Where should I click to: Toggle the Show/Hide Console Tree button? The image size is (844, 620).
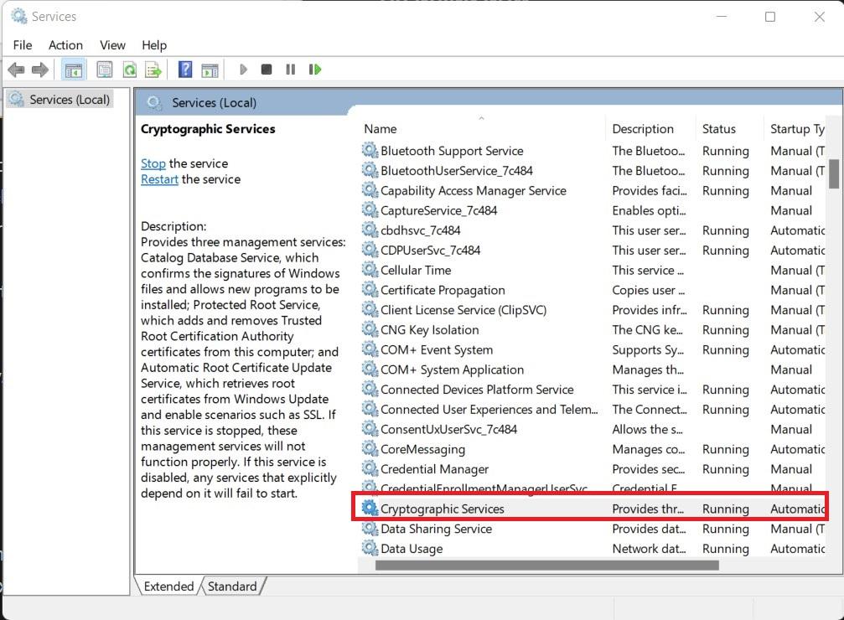pos(74,70)
